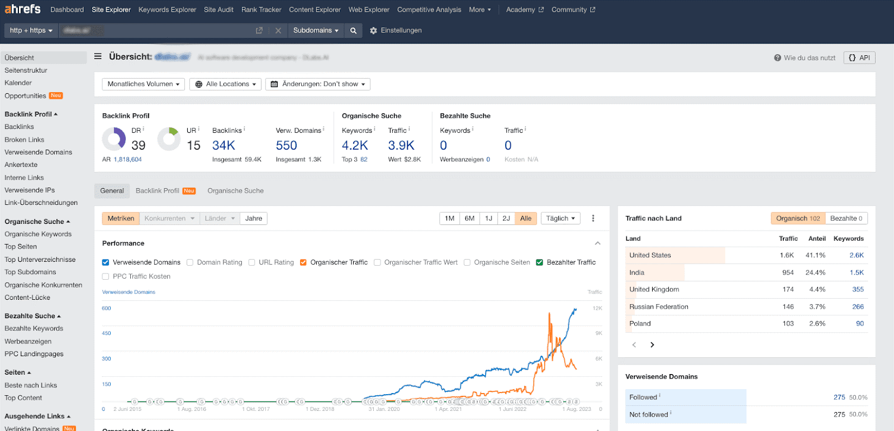
Task: Open Alle Locations dropdown
Action: tap(226, 84)
